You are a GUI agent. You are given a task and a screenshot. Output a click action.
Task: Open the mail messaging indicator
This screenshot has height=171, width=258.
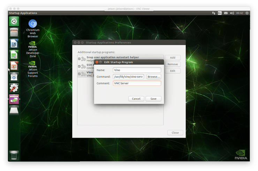[x=226, y=13]
